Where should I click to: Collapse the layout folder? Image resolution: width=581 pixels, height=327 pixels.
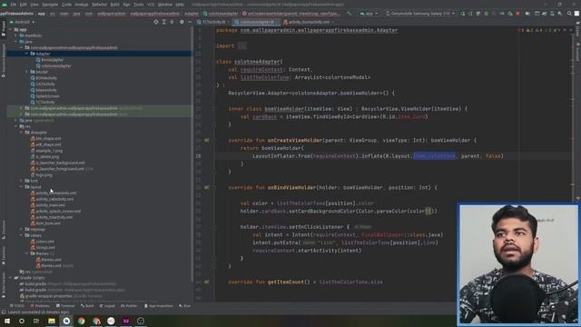(22, 187)
